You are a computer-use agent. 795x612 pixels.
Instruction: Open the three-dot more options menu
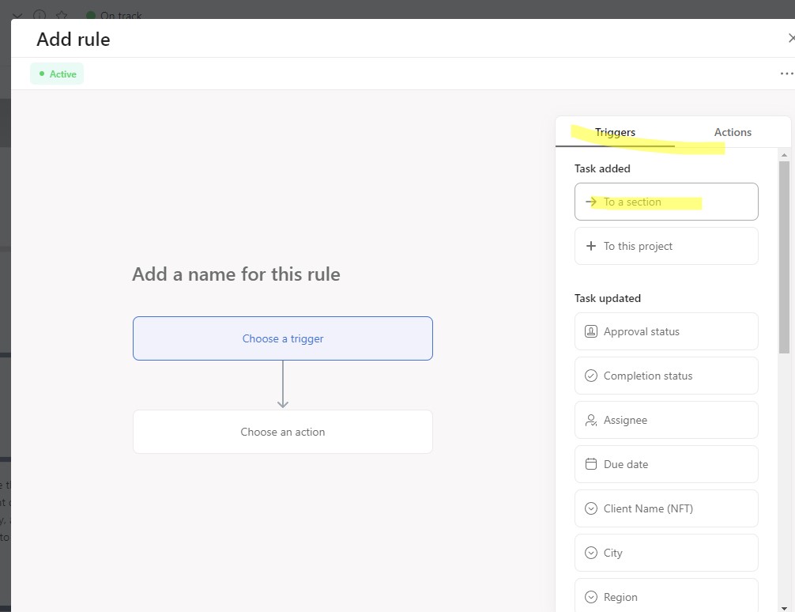(x=786, y=74)
